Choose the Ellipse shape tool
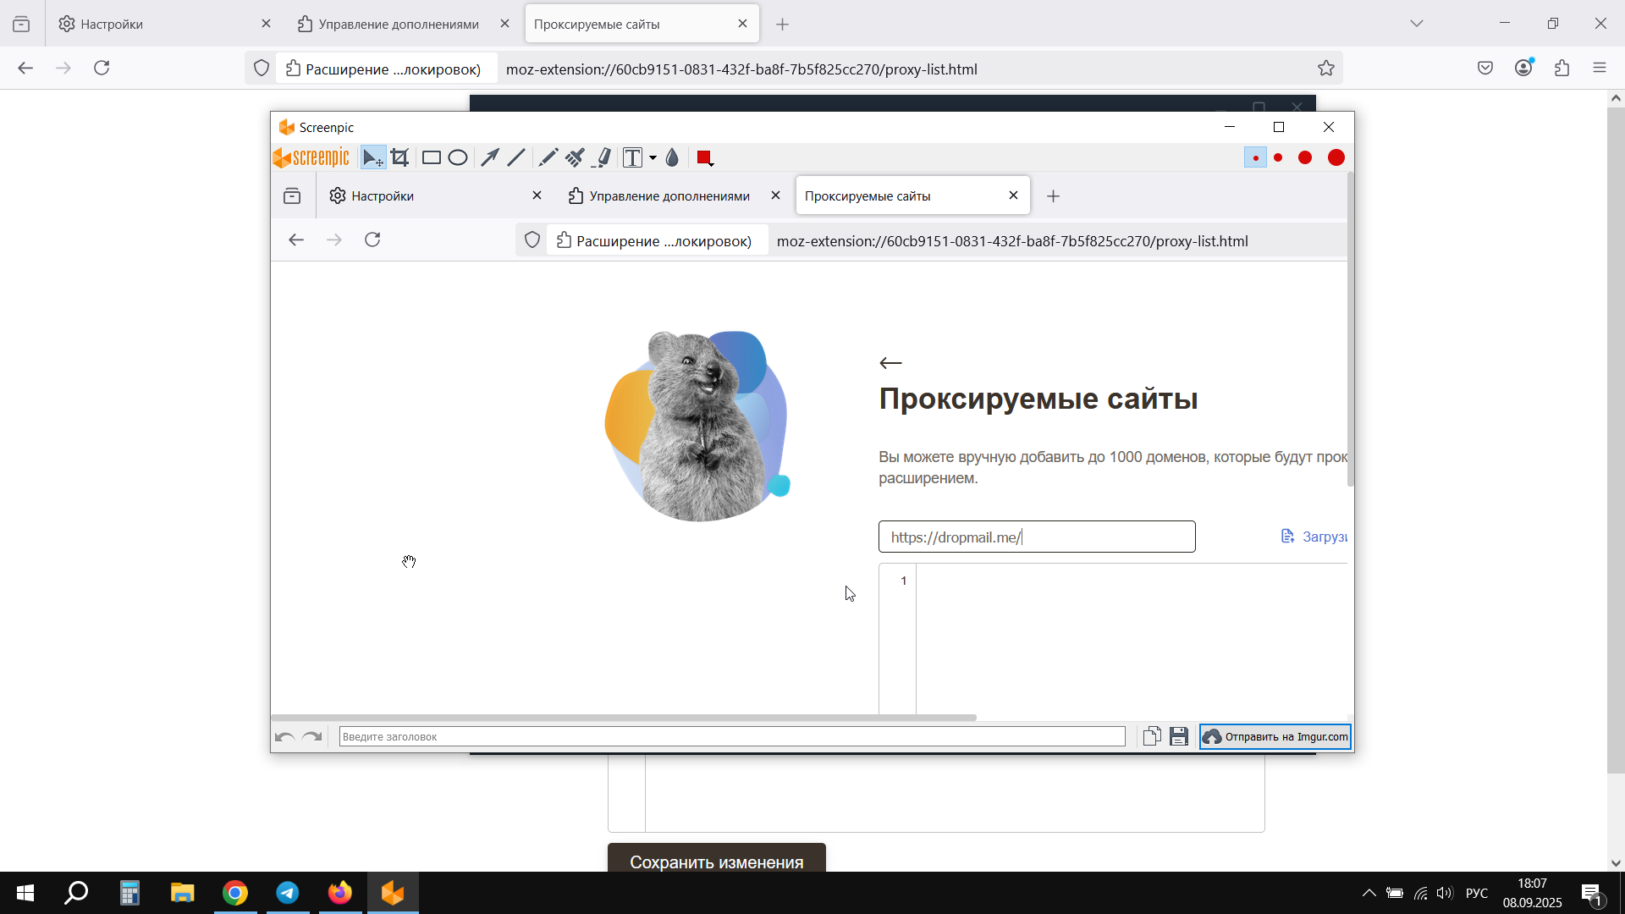Image resolution: width=1625 pixels, height=914 pixels. (x=458, y=158)
